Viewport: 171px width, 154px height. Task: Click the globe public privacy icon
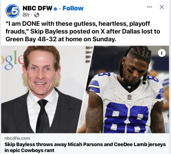pos(37,15)
